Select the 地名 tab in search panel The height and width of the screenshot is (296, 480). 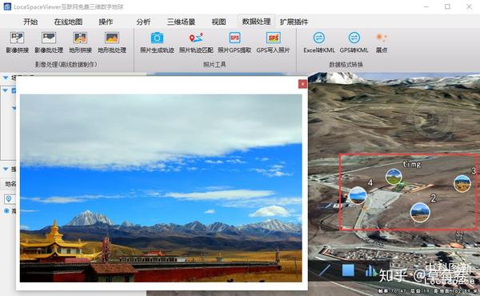click(x=10, y=184)
